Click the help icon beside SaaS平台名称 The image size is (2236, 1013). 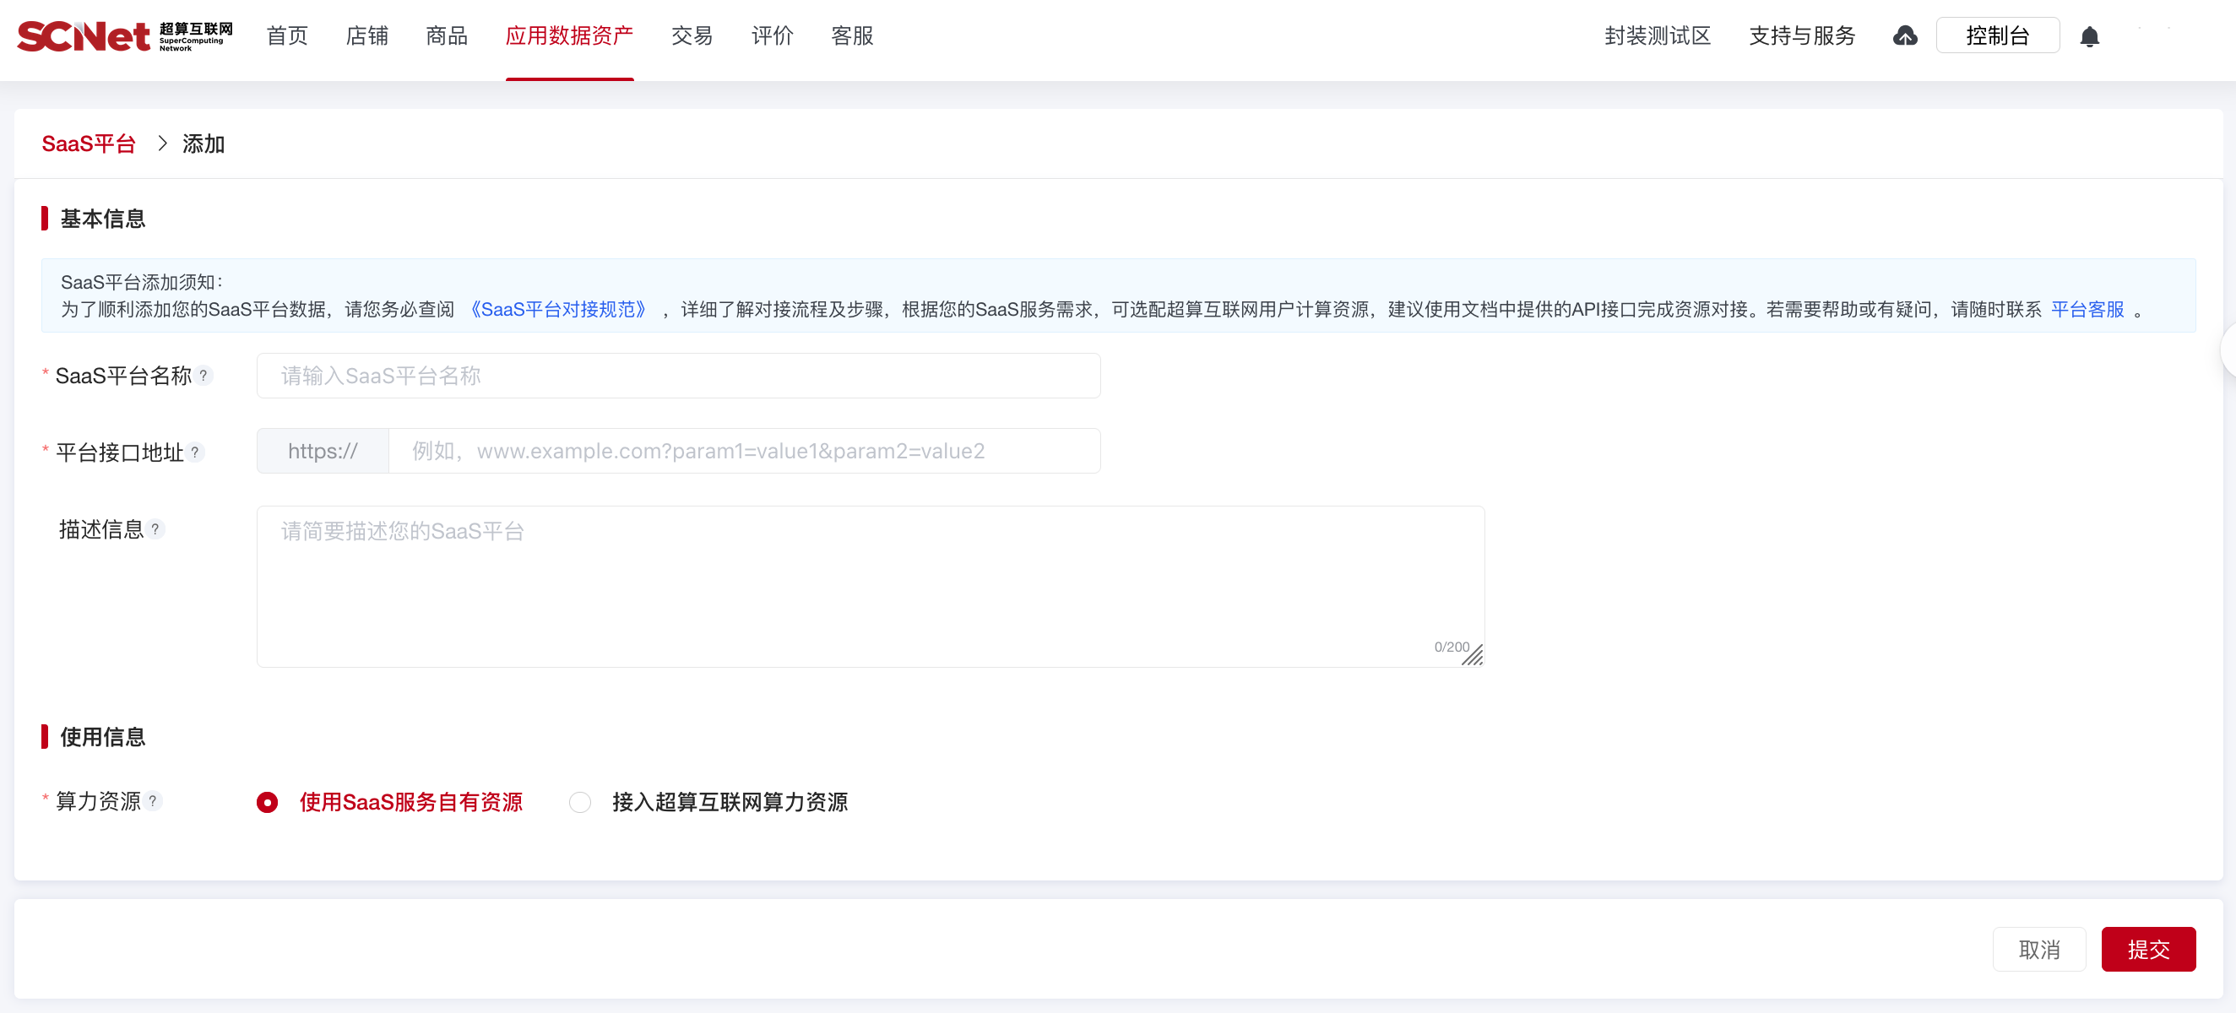[x=205, y=376]
